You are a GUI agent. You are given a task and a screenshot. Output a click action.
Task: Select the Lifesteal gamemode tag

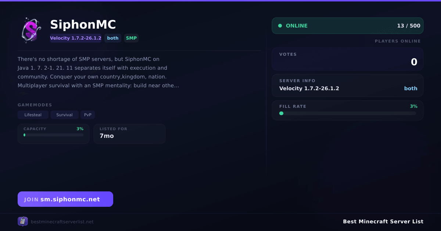coord(33,115)
